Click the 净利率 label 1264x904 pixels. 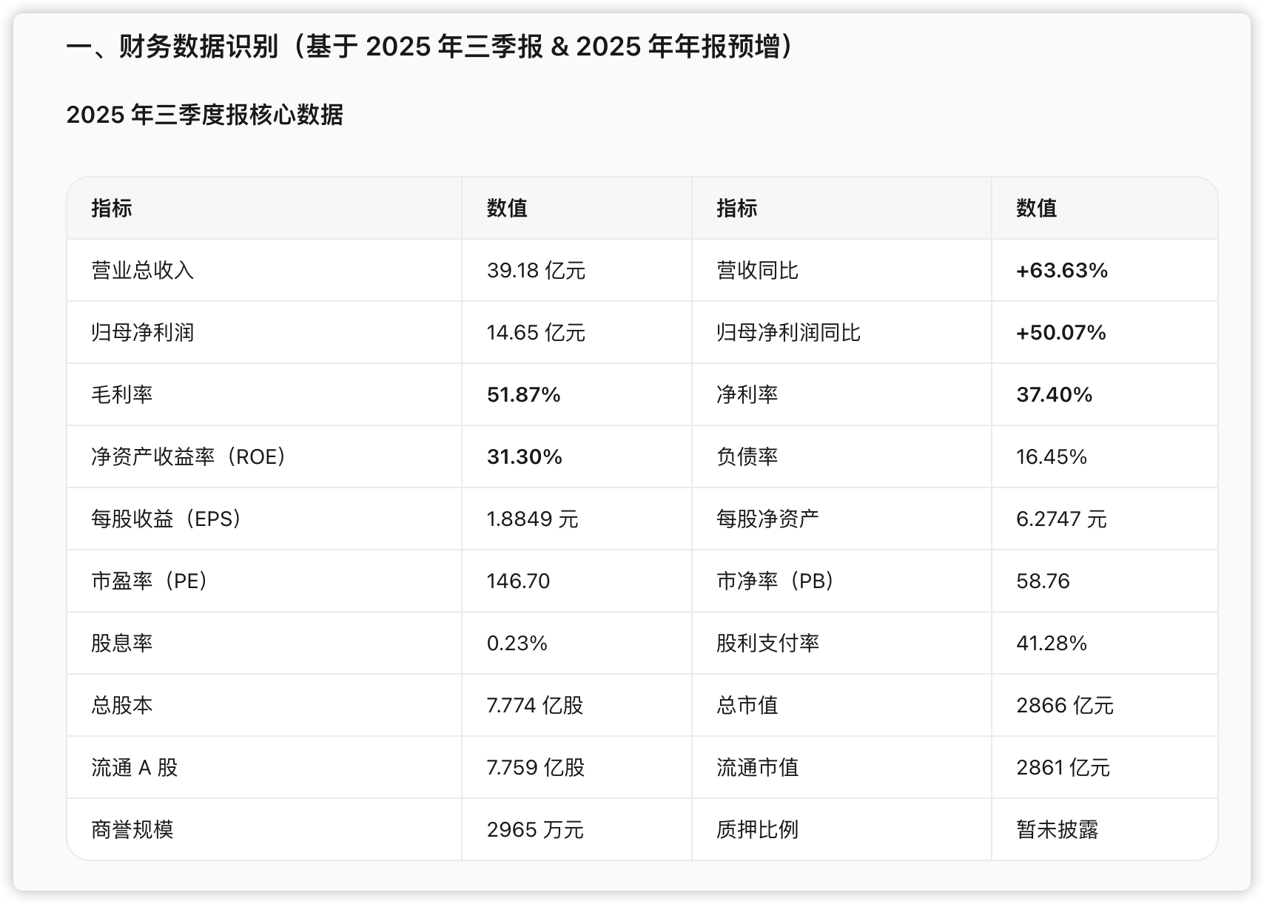coord(747,394)
